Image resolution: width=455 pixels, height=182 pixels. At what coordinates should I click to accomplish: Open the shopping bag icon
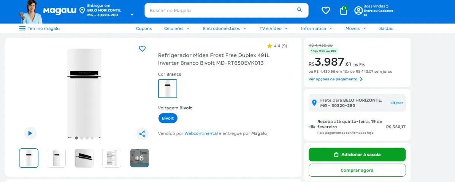click(x=344, y=10)
